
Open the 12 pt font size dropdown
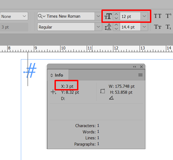click(144, 16)
